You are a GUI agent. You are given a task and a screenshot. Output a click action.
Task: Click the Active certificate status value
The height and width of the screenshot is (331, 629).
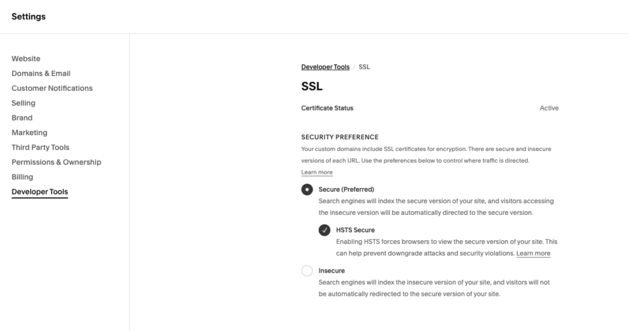coord(549,108)
